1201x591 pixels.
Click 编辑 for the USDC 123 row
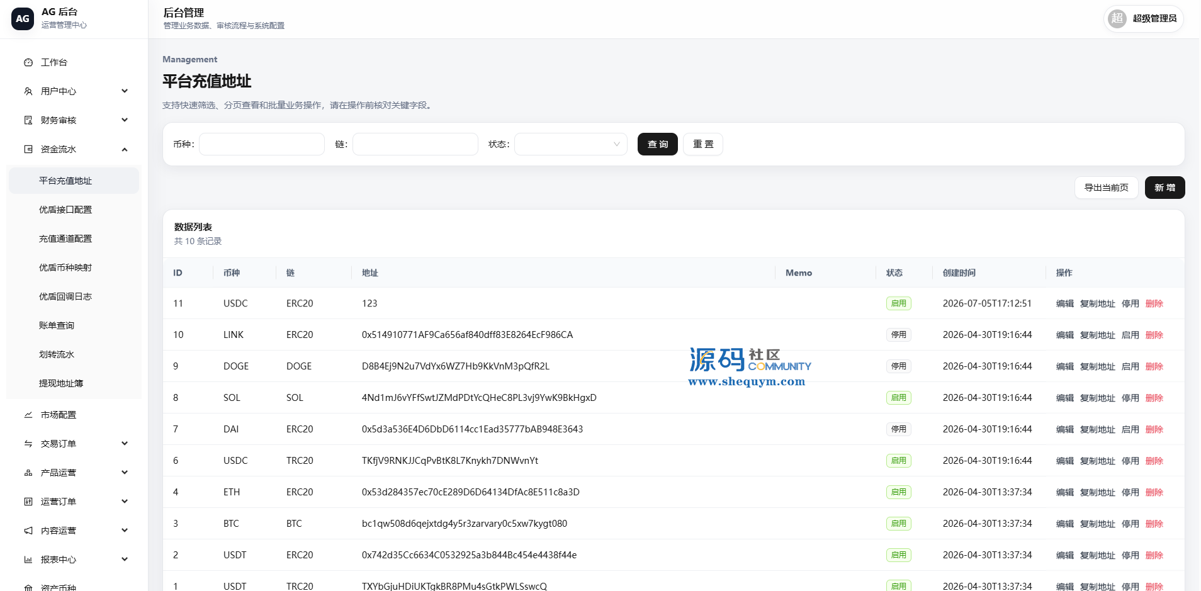(x=1065, y=303)
